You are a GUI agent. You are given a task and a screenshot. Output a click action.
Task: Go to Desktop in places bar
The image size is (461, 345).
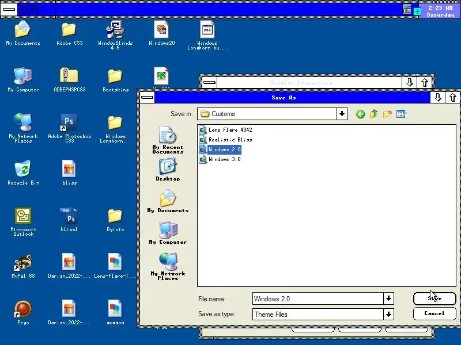tap(168, 170)
